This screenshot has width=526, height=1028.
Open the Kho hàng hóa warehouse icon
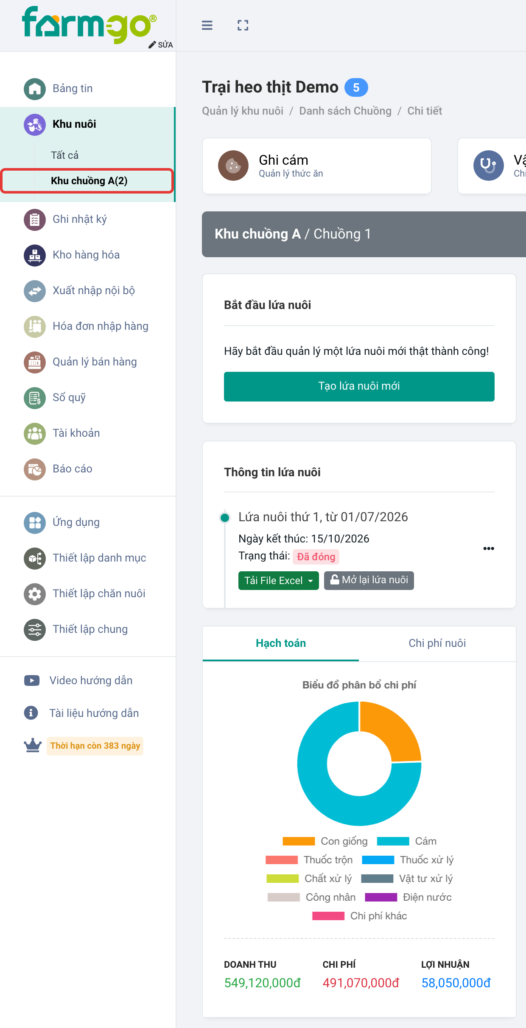click(x=35, y=255)
